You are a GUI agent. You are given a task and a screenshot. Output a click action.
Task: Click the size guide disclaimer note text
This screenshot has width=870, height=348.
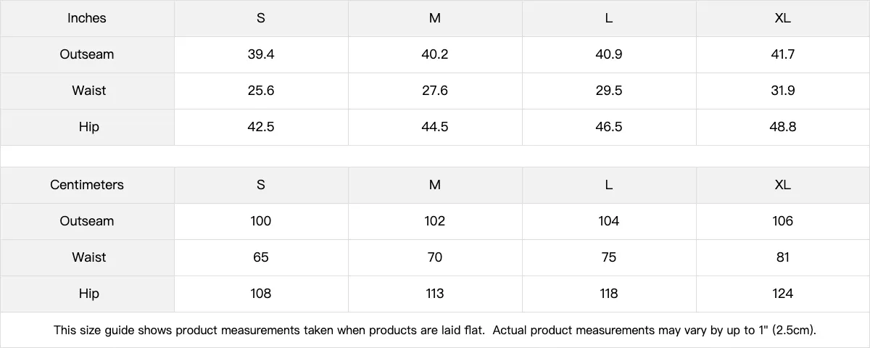point(435,331)
